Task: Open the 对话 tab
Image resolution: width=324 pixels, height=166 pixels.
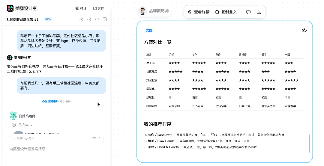Action: click(x=81, y=8)
